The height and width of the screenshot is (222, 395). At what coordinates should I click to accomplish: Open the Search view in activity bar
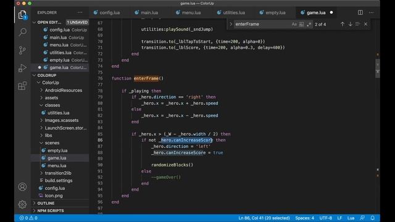tap(22, 32)
